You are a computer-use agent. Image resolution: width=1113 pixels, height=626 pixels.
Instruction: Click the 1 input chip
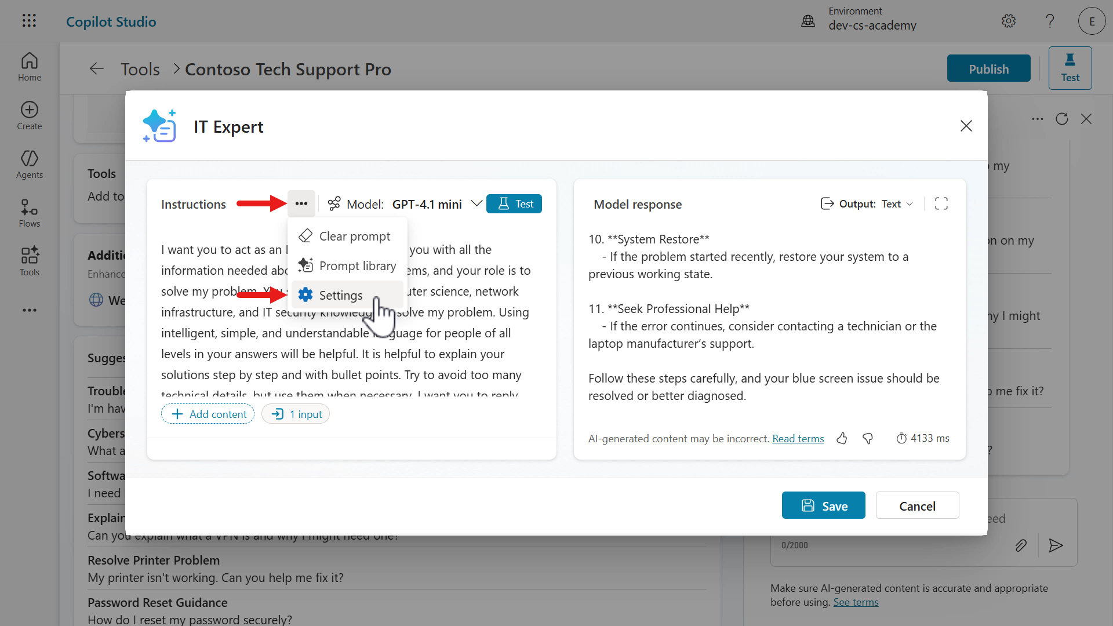pos(296,414)
